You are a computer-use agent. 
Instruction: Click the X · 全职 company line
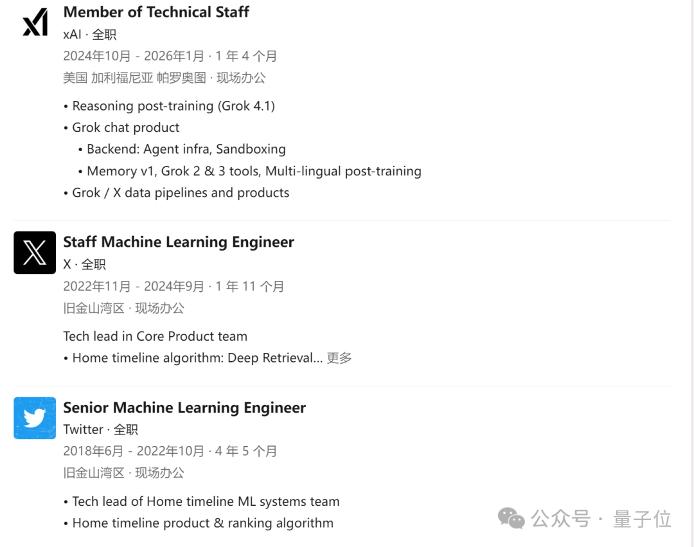point(85,265)
